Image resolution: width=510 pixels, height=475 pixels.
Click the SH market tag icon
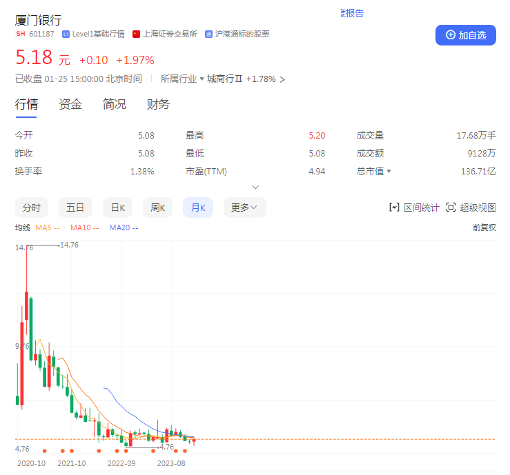click(21, 34)
